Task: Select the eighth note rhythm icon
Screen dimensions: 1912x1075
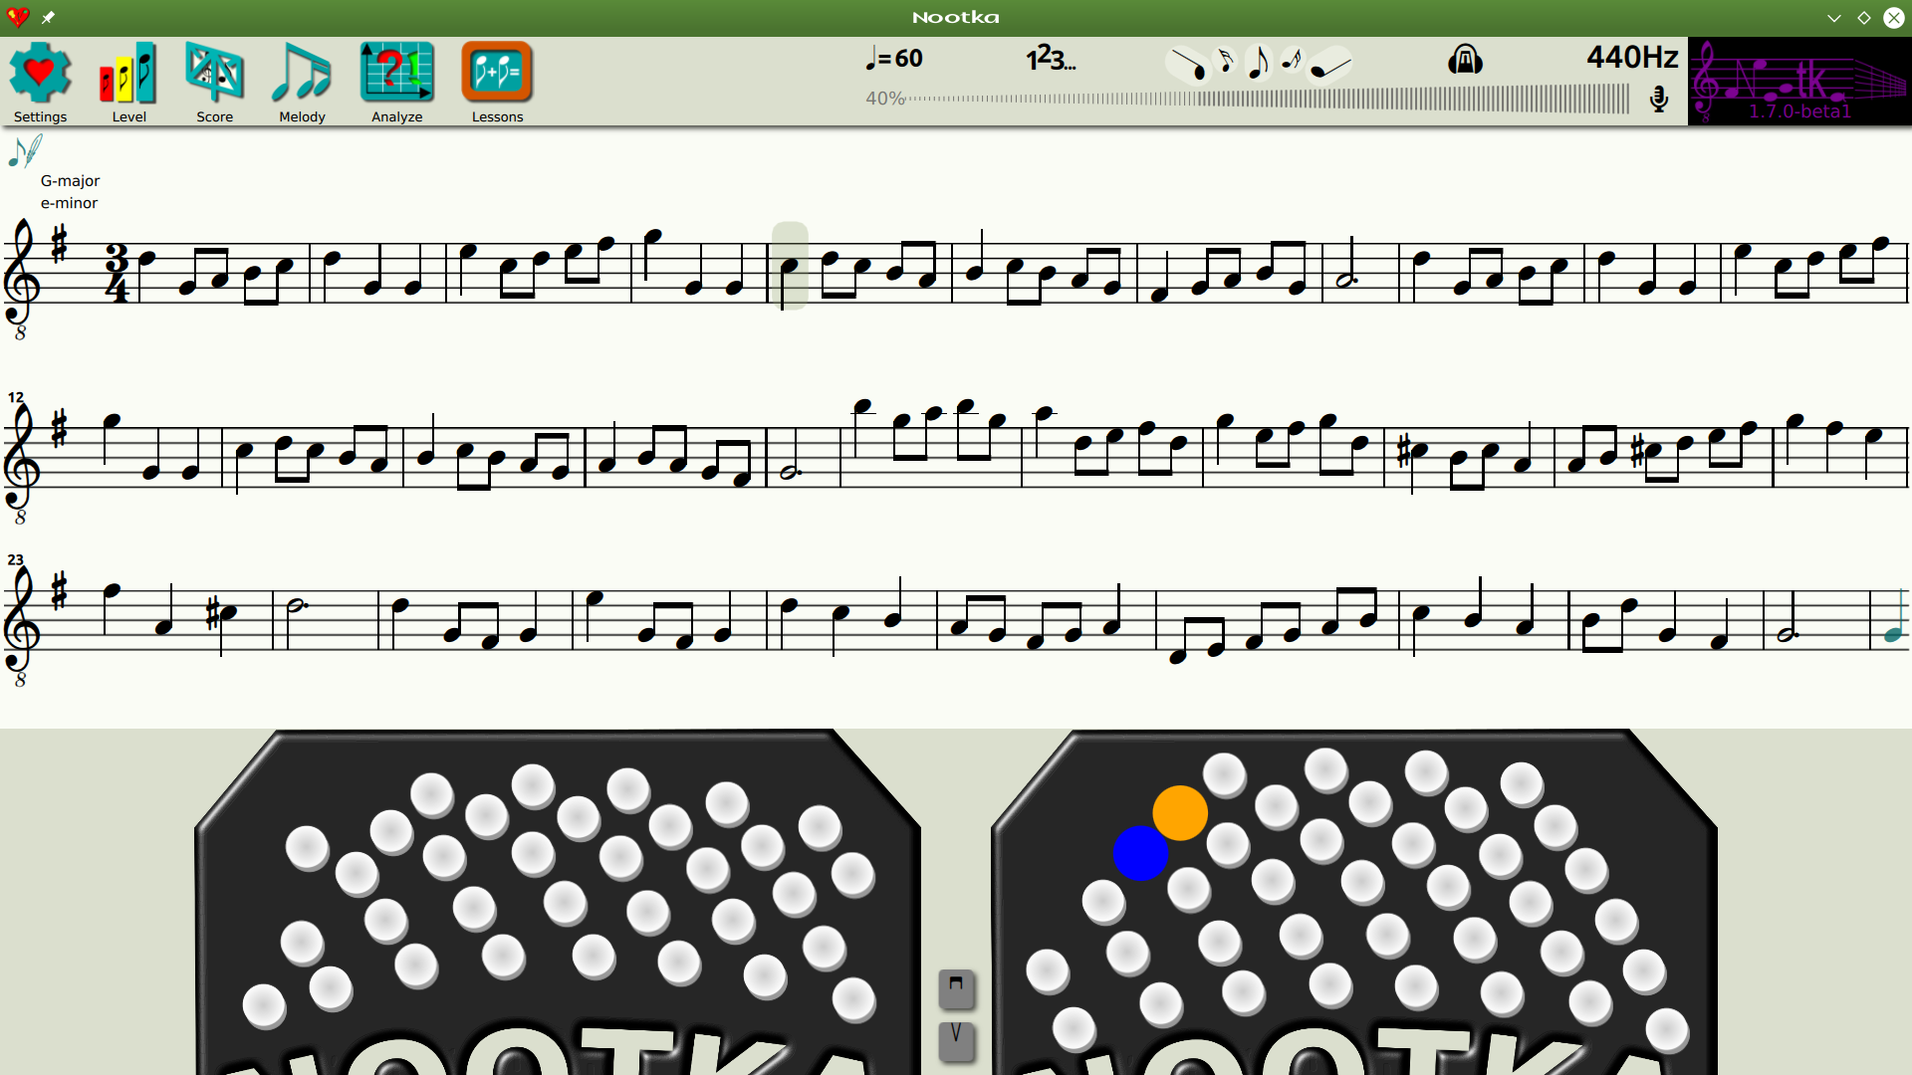Action: pyautogui.click(x=1258, y=63)
